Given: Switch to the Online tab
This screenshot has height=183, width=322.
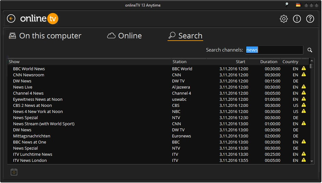Looking at the screenshot, I should (x=124, y=36).
